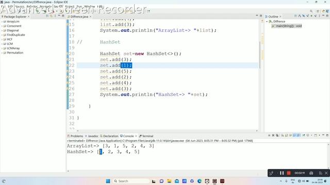Screen dimensions: 330x185
Task: Switch to Debug perspective icon
Action: [x=328, y=11]
